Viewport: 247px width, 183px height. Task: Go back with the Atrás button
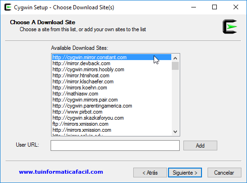point(150,173)
